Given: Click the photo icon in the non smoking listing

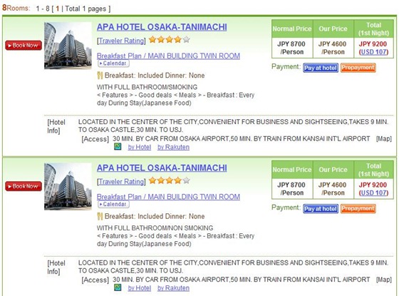Looking at the screenshot, I should (x=118, y=287).
